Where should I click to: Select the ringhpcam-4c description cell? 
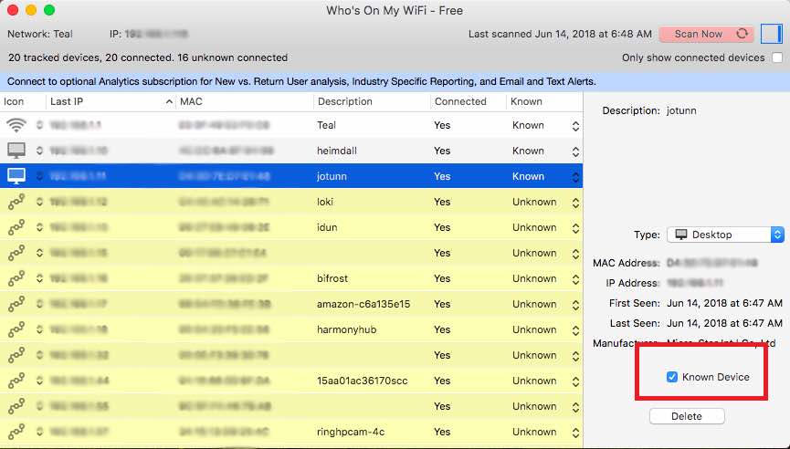351,432
